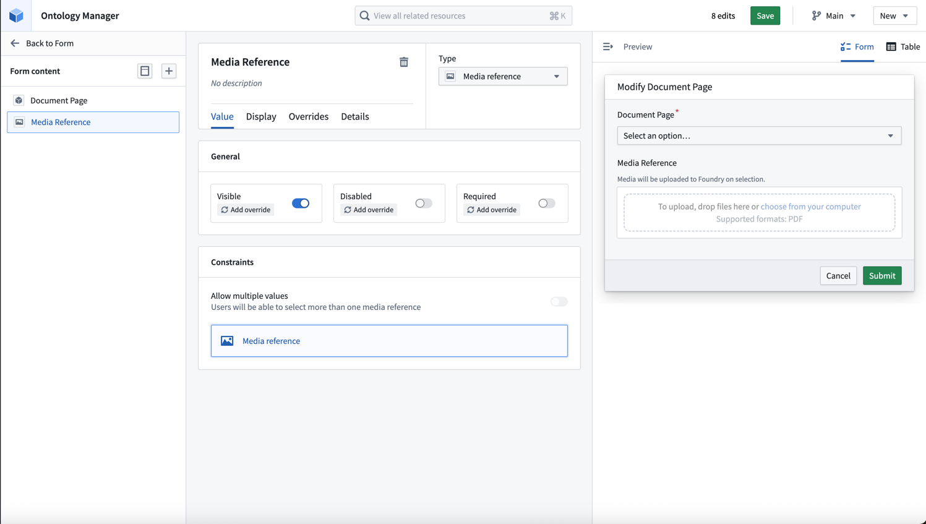Add new content with the plus icon
The height and width of the screenshot is (524, 926).
[168, 71]
